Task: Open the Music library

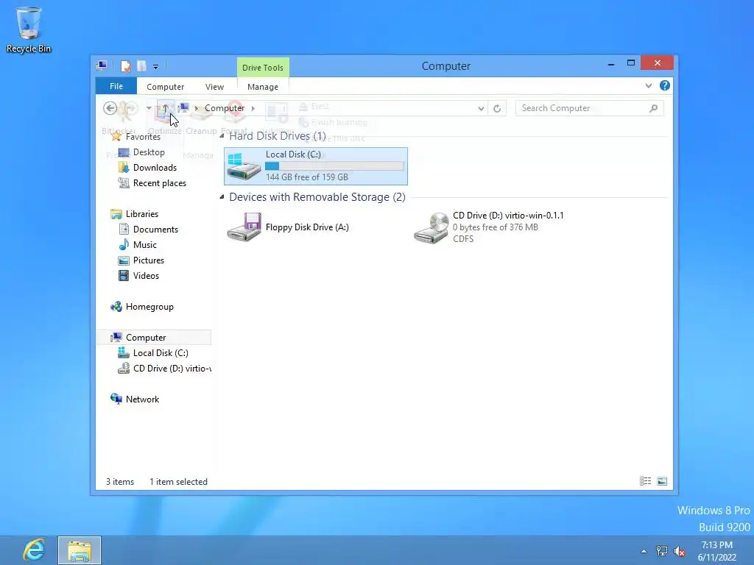Action: (145, 245)
